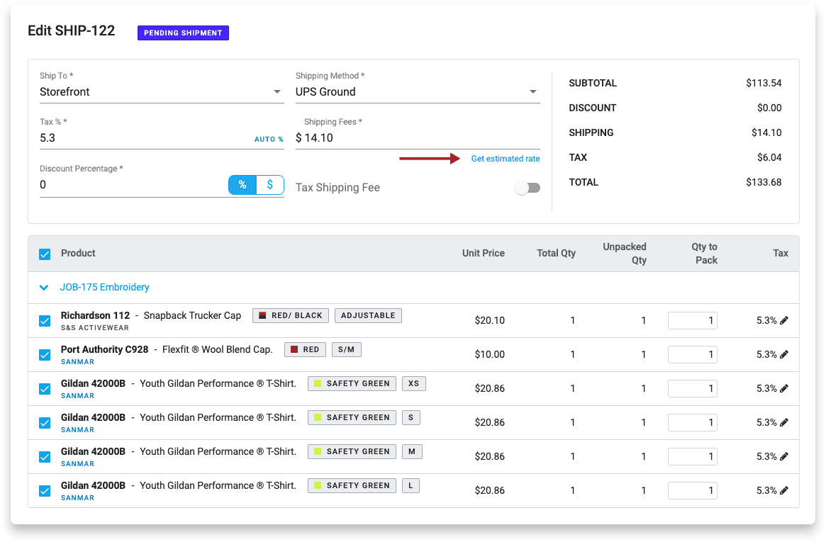Switch discount to dollar amount mode
Viewport: 826px width, 542px height.
(269, 185)
